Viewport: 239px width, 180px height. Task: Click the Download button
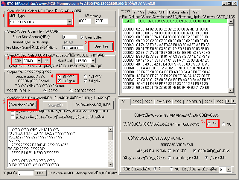click(x=22, y=105)
